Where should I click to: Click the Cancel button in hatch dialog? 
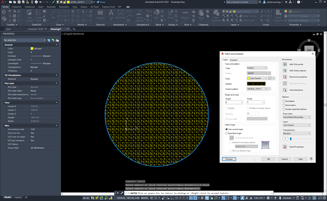click(284, 159)
